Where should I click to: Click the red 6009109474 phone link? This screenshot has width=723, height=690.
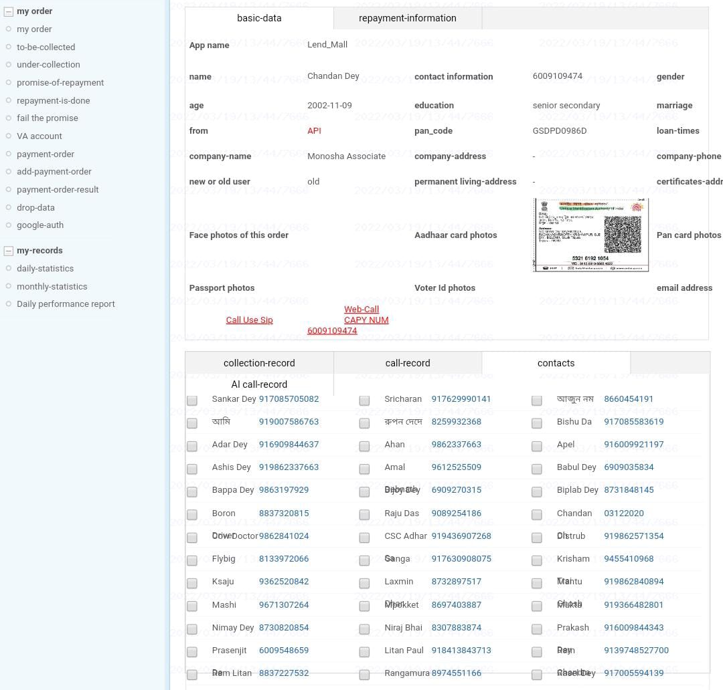(332, 331)
